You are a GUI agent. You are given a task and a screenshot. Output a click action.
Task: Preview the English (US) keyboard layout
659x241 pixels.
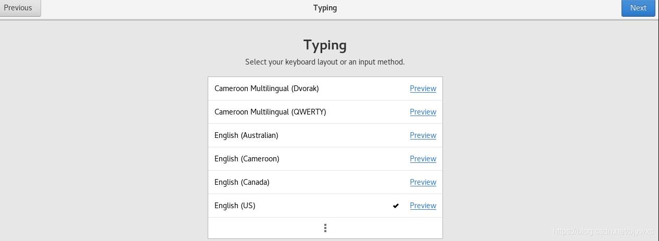click(423, 206)
